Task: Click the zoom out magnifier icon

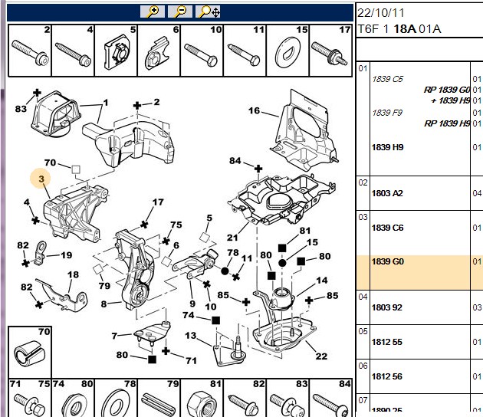Action: tap(180, 12)
